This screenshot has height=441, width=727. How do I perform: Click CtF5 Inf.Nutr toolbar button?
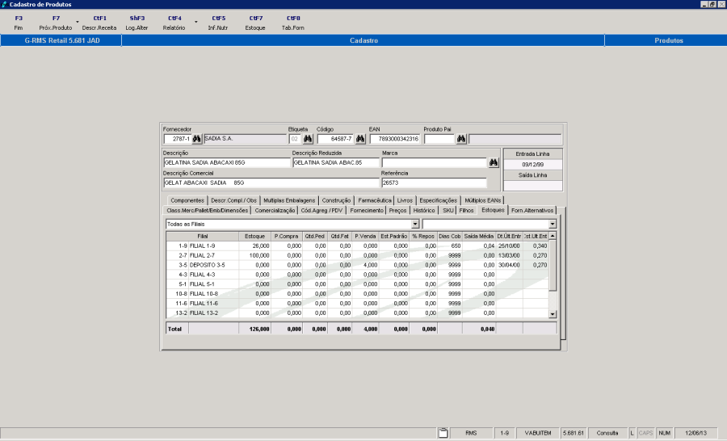coord(218,23)
